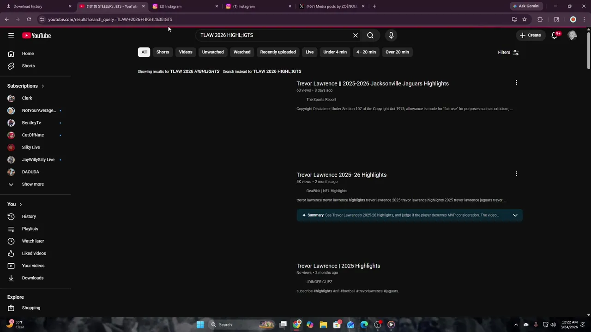Image resolution: width=591 pixels, height=332 pixels.
Task: Open YouTube notifications bell
Action: click(555, 36)
